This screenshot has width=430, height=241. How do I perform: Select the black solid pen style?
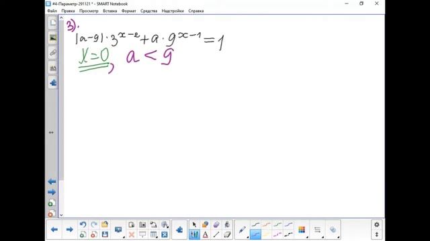tap(255, 225)
